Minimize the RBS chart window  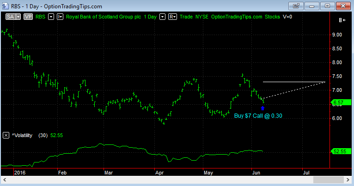311,6
